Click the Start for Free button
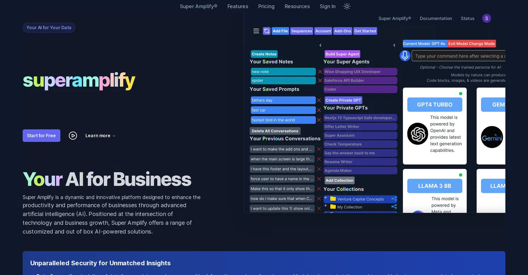Screen dimensions: 528x275 pos(42,136)
